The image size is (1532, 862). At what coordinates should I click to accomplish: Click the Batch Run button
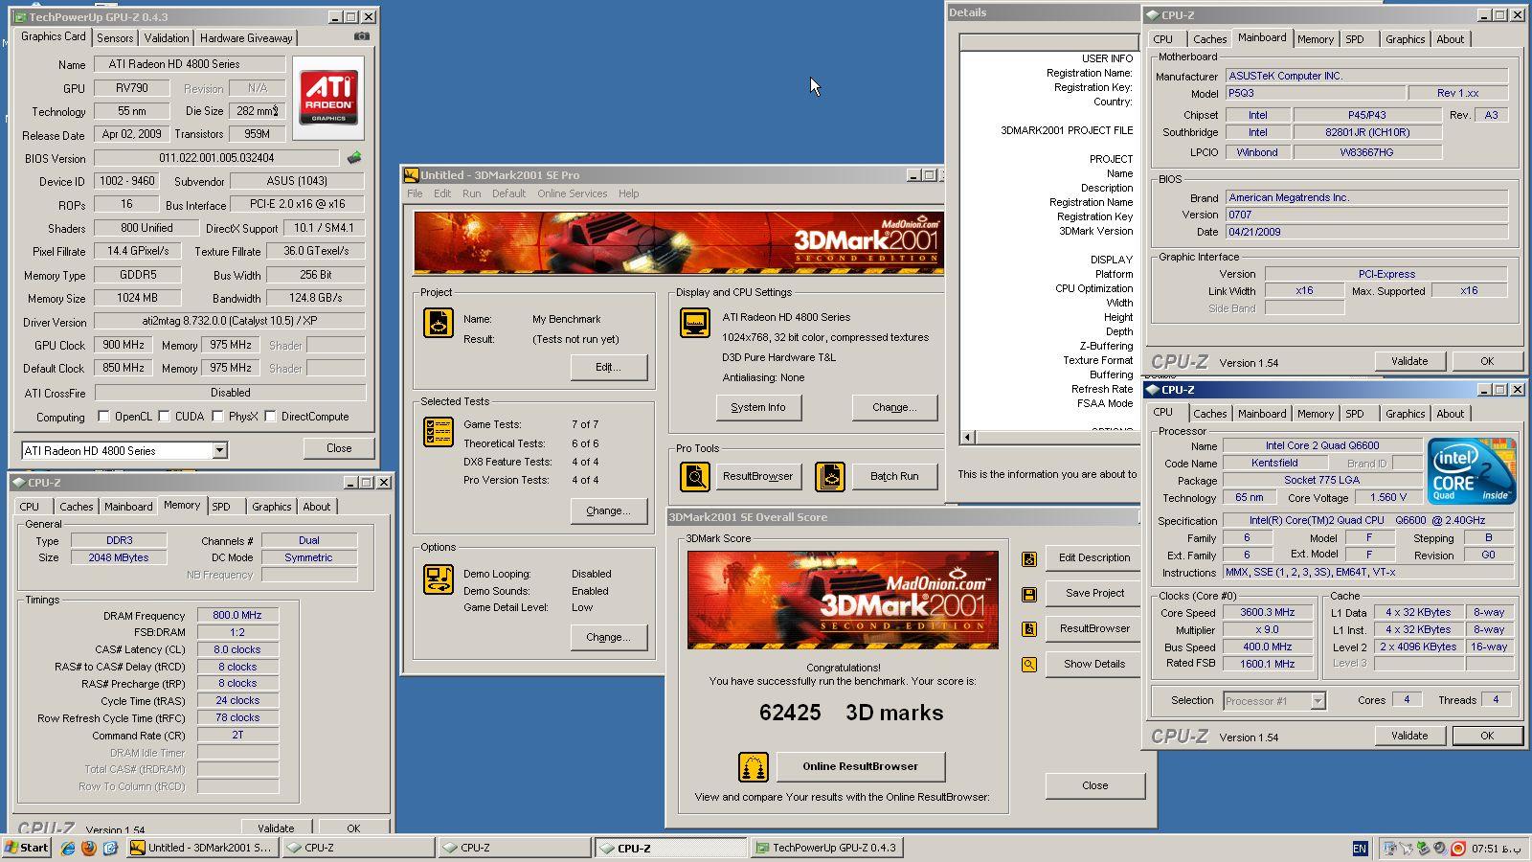894,476
